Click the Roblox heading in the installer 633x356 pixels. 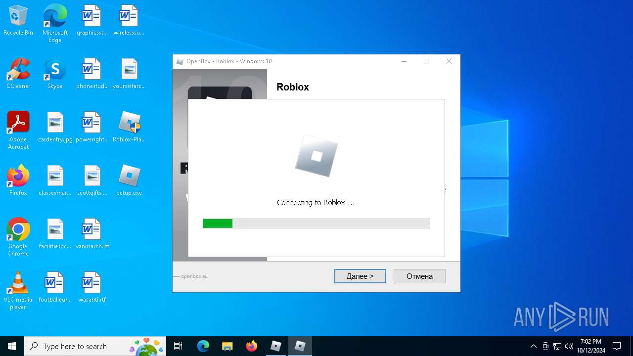pos(293,87)
